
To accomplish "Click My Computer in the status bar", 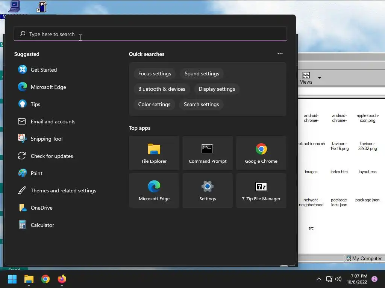I will click(x=364, y=258).
